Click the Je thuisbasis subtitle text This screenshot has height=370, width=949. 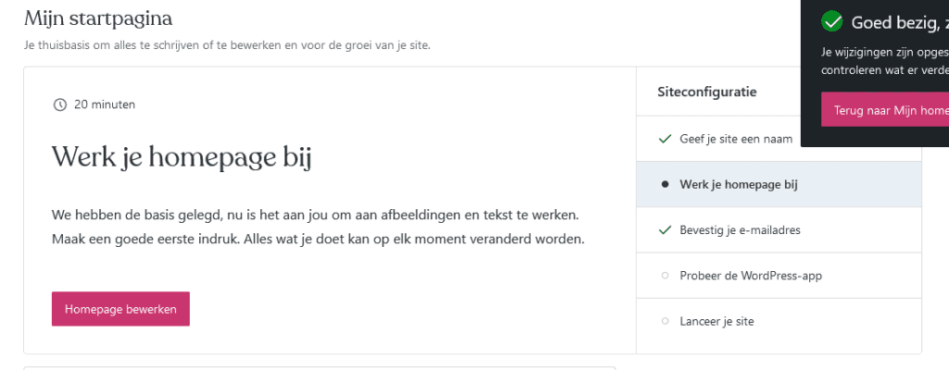click(228, 45)
